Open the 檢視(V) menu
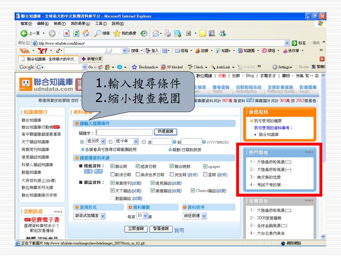Screen dimensions: 341x256 pyautogui.click(x=60, y=24)
